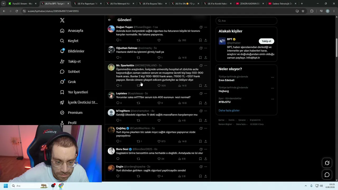This screenshot has width=338, height=190.
Task: Open views count on Lepistes' post
Action: click(x=182, y=103)
